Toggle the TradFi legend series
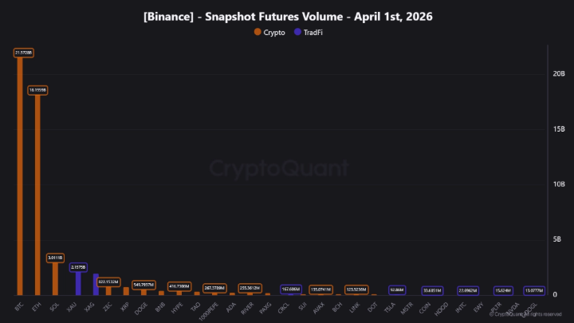574x323 pixels. [x=312, y=32]
